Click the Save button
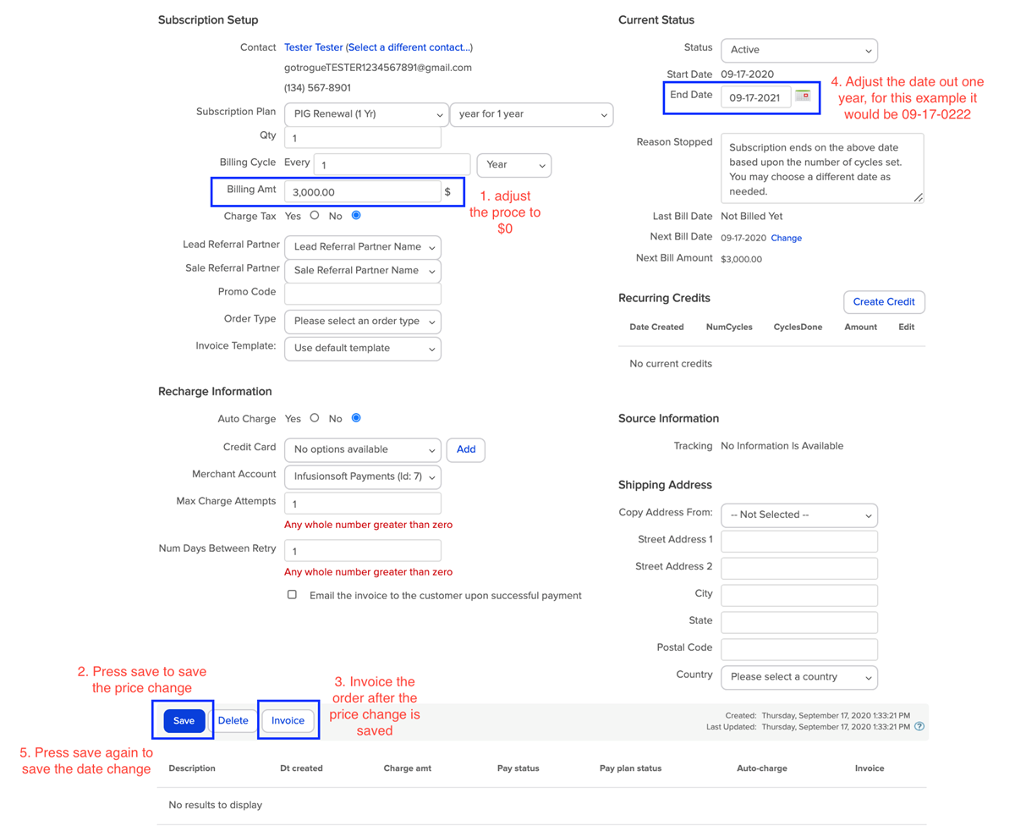Image resolution: width=1015 pixels, height=837 pixels. (x=184, y=721)
